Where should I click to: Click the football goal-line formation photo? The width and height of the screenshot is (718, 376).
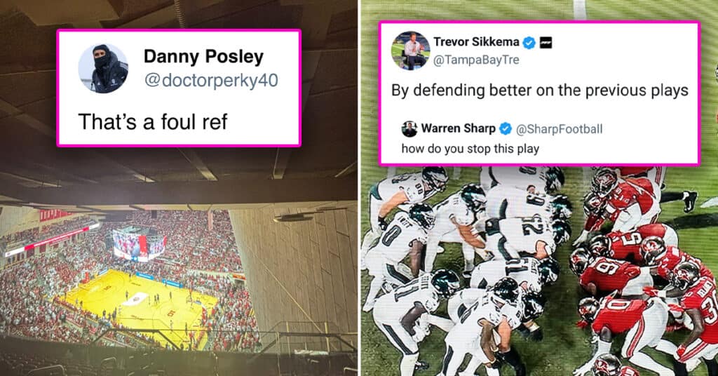click(x=539, y=270)
